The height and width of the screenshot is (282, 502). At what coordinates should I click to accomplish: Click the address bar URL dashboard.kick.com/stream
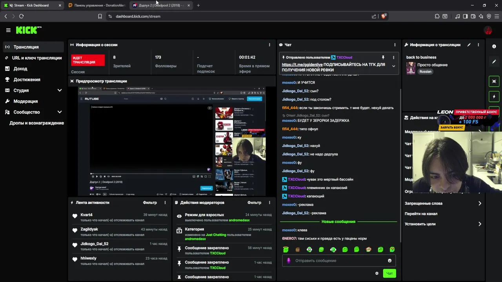click(x=138, y=16)
